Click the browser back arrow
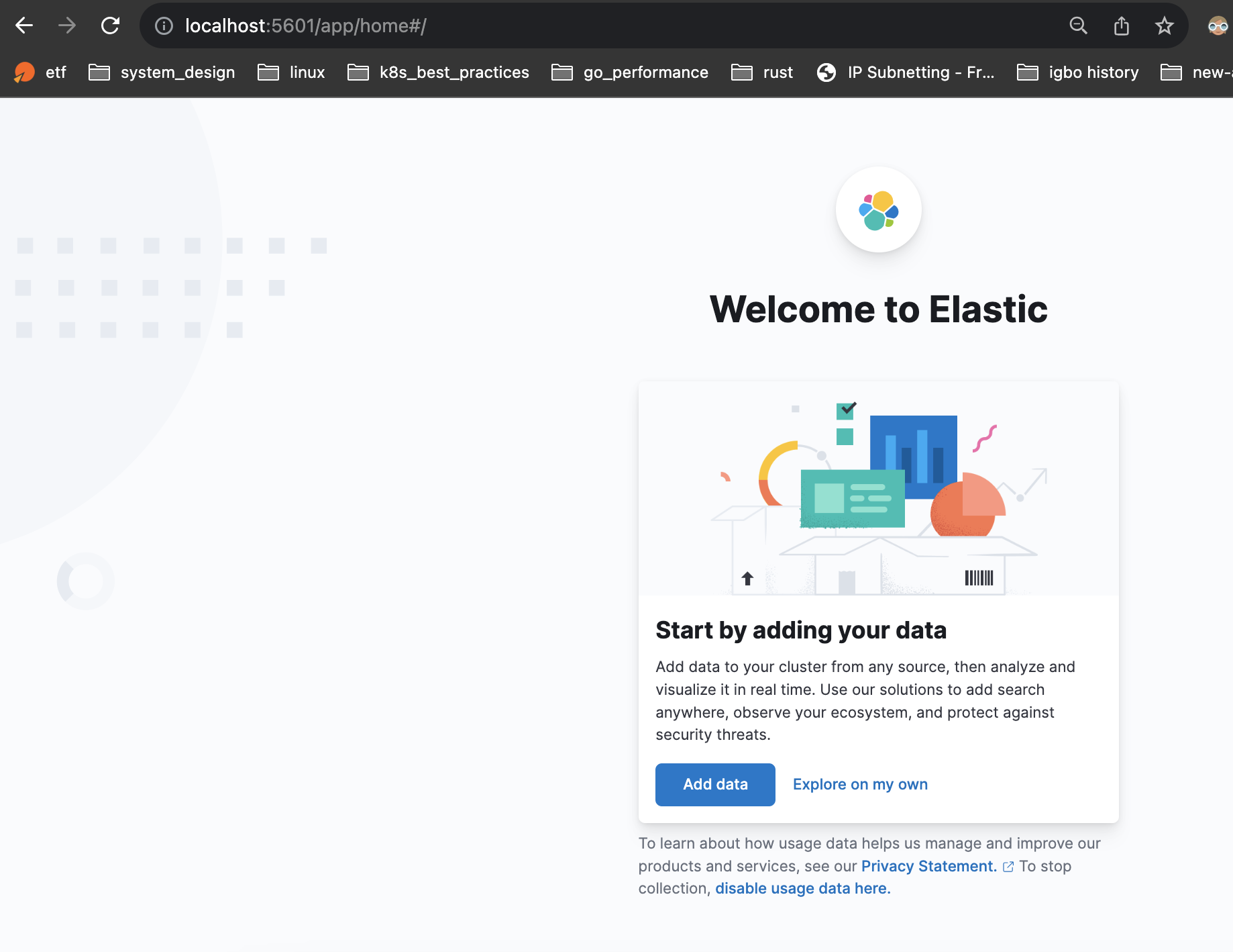Viewport: 1233px width, 952px height. pyautogui.click(x=24, y=26)
